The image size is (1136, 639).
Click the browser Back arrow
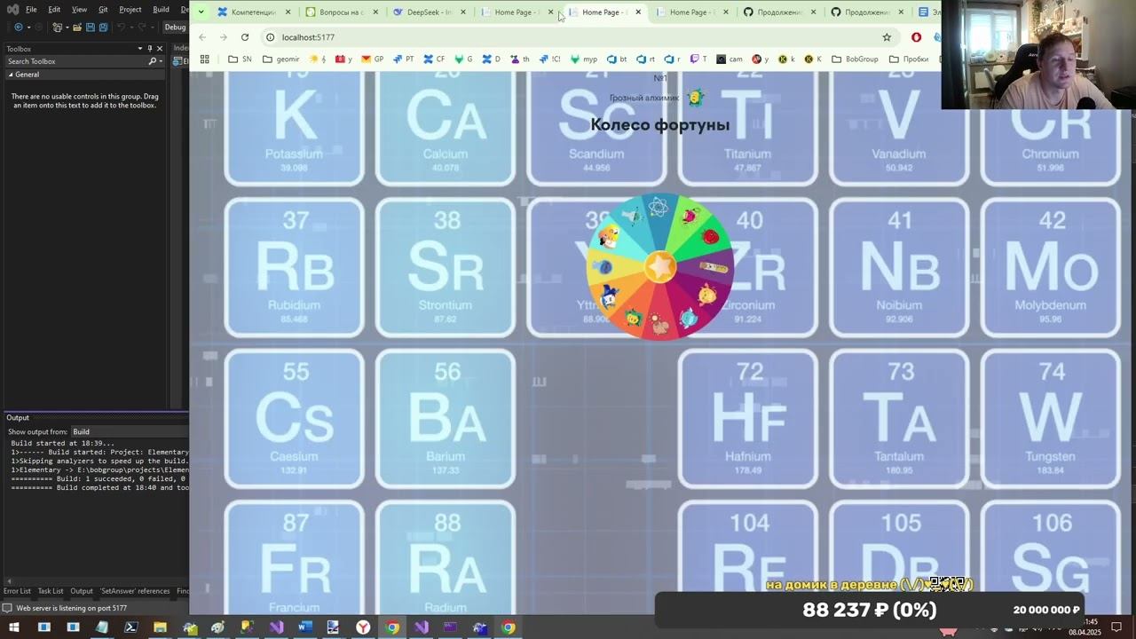pyautogui.click(x=202, y=37)
